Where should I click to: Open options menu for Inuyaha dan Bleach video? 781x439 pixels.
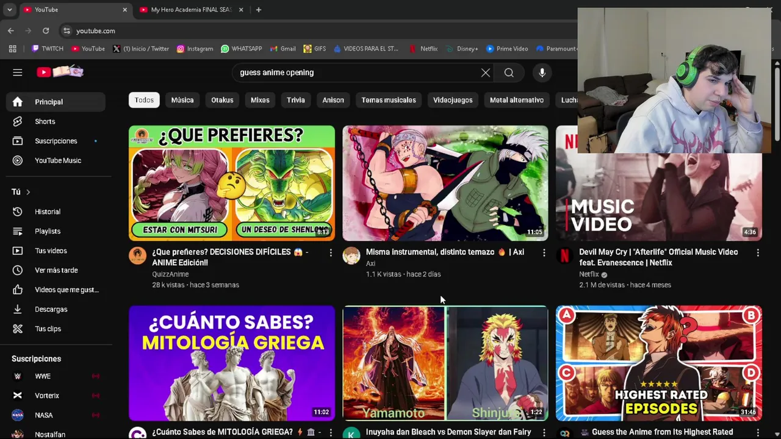click(x=544, y=432)
